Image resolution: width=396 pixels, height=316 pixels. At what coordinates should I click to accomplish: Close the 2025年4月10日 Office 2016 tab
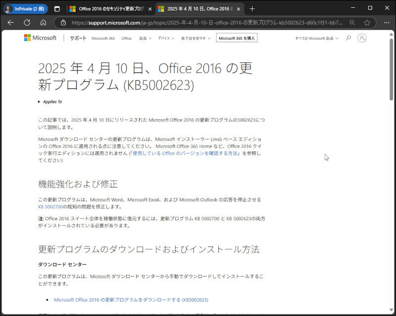click(239, 9)
